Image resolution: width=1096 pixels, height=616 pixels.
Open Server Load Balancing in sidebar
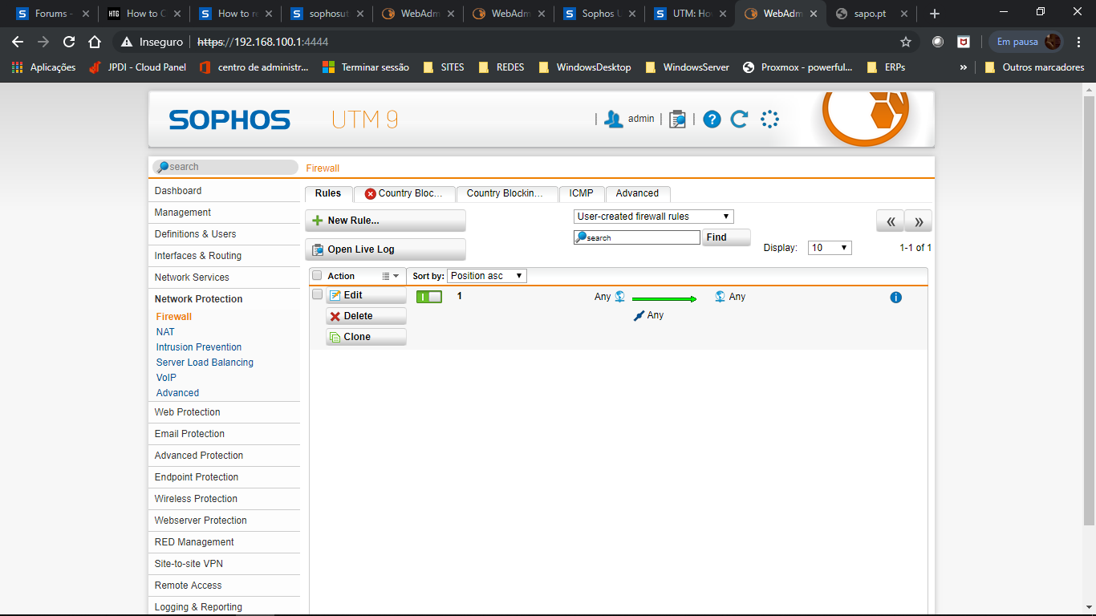205,363
